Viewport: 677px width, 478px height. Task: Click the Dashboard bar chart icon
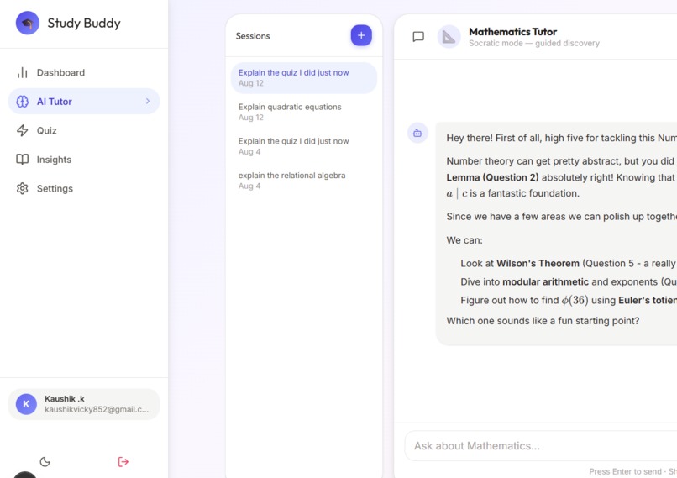pyautogui.click(x=23, y=72)
